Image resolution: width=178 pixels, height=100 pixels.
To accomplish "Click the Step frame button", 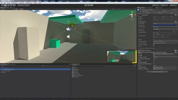I will coord(92,5).
